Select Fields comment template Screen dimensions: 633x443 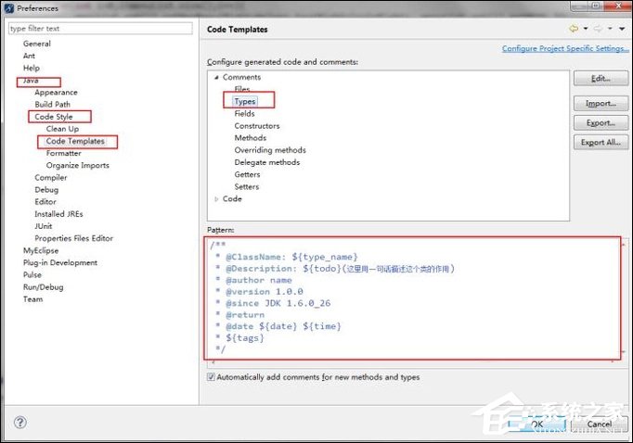(244, 114)
